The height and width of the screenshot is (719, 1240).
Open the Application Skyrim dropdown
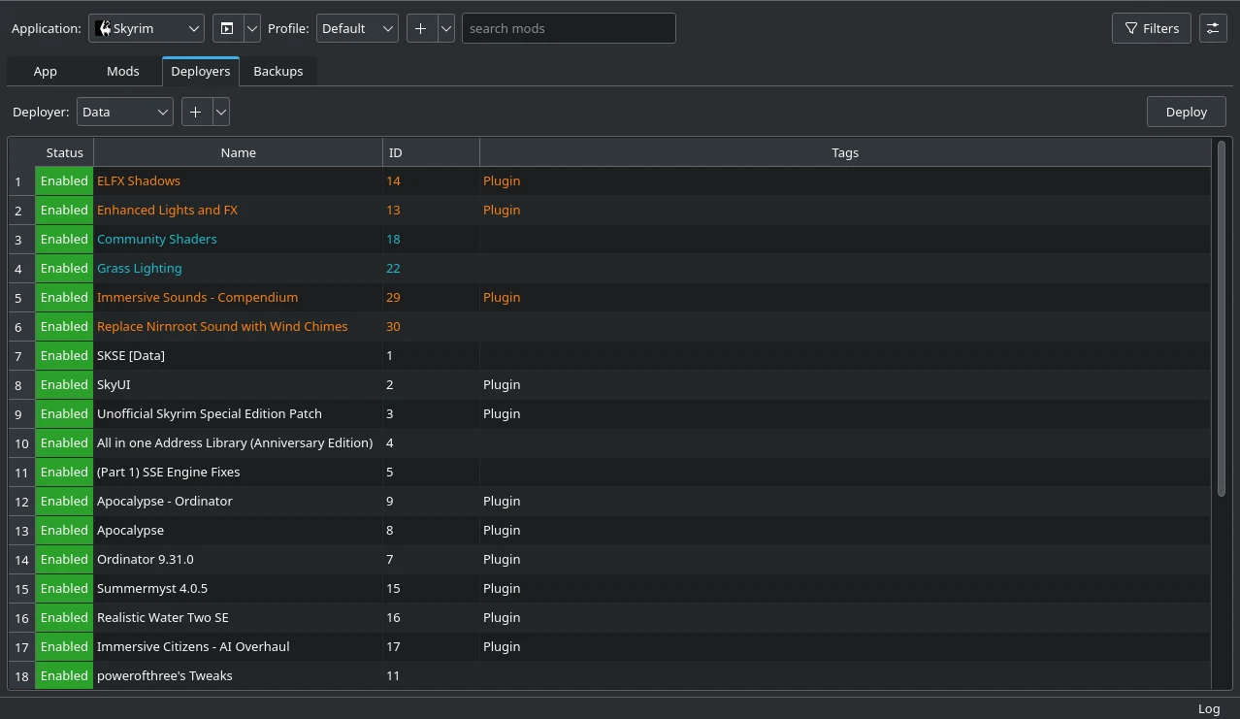click(x=146, y=28)
